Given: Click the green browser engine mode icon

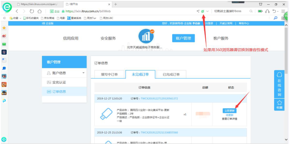Looking at the screenshot, I should pyautogui.click(x=203, y=11).
